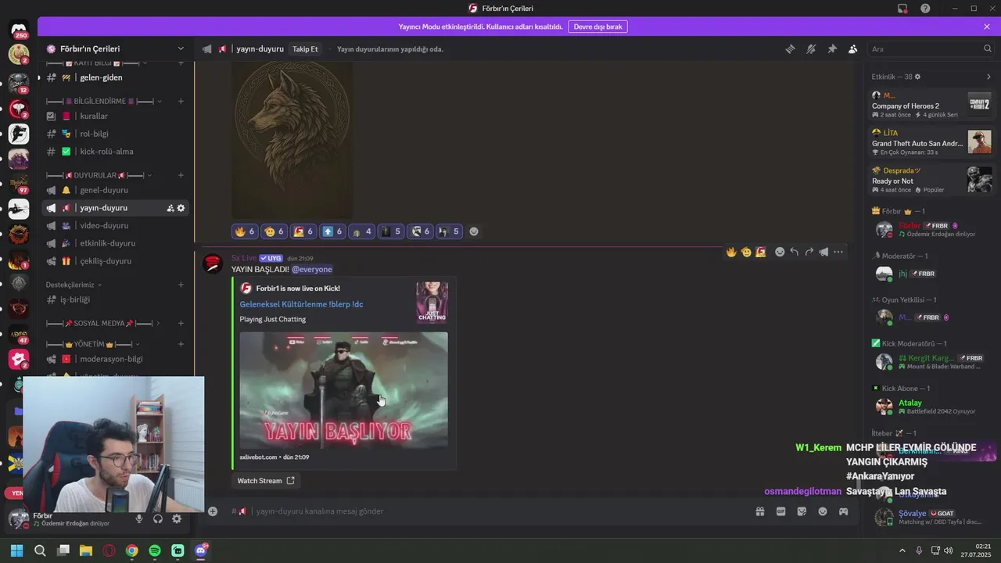
Task: Open emoji picker in message hover toolbar
Action: (x=780, y=252)
